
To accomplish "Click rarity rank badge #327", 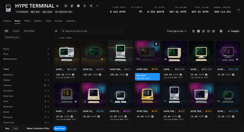I will (x=100, y=69).
